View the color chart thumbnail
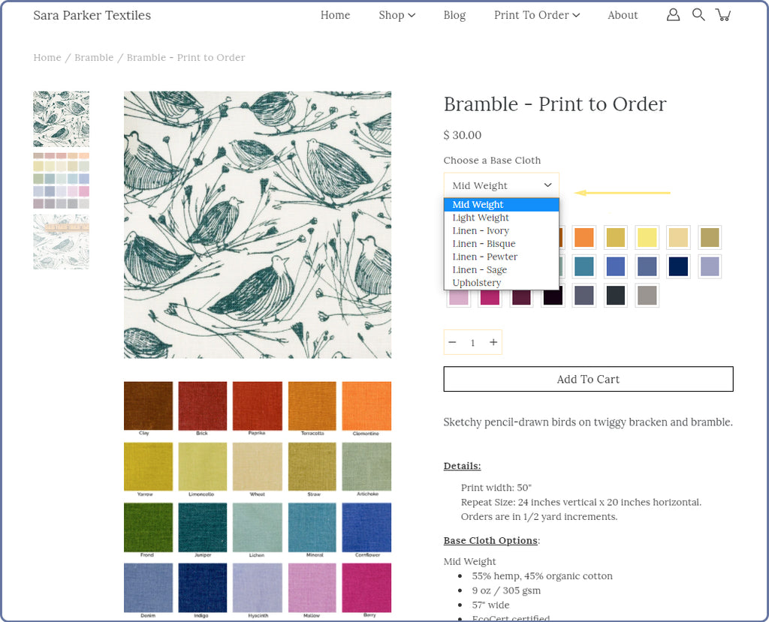The image size is (769, 622). [61, 181]
